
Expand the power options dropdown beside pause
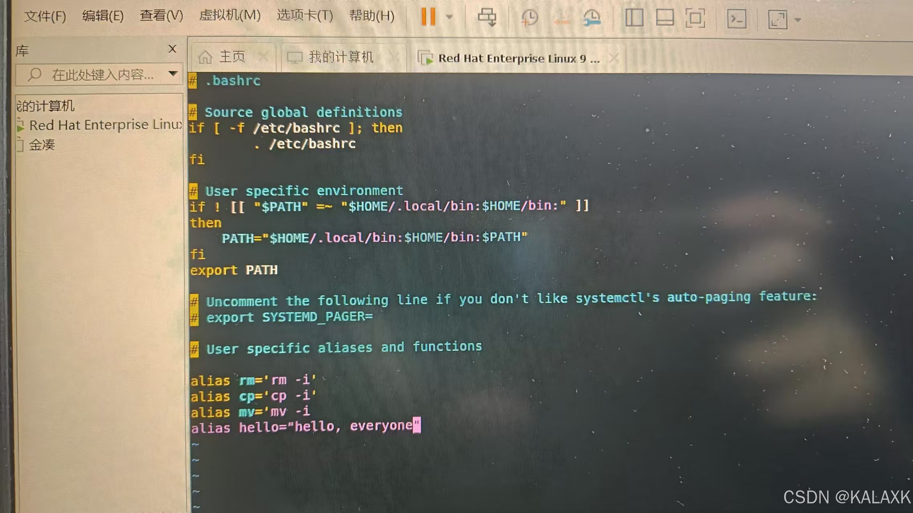449,17
